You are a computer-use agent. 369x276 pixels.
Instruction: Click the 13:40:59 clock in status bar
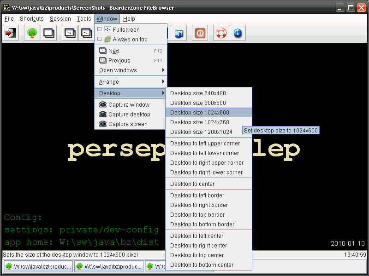pos(355,255)
